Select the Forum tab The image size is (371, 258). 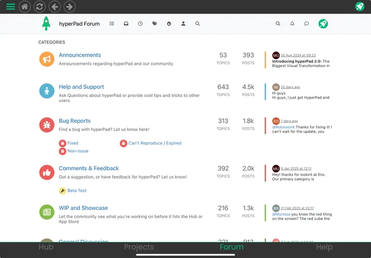[x=231, y=247]
